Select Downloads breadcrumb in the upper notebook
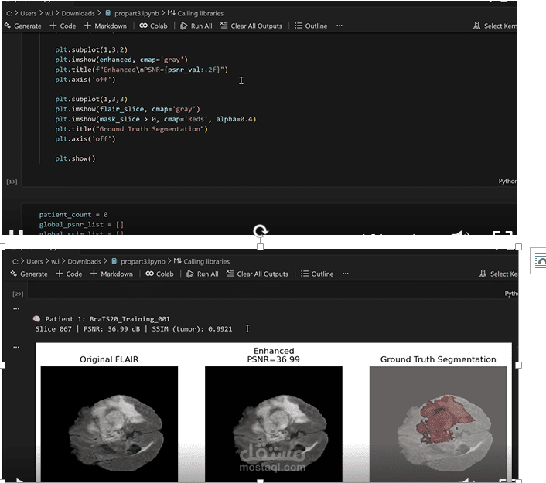Viewport: 546px width, 483px height. pyautogui.click(x=78, y=14)
